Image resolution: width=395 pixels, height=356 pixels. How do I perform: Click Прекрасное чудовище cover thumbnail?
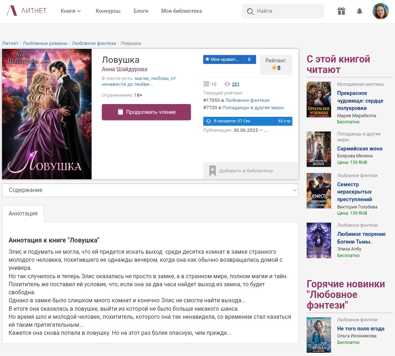pos(319,100)
